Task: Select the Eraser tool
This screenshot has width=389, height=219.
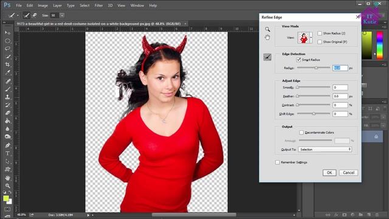Action: 8,113
